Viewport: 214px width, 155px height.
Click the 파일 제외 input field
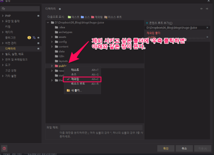point(101,128)
